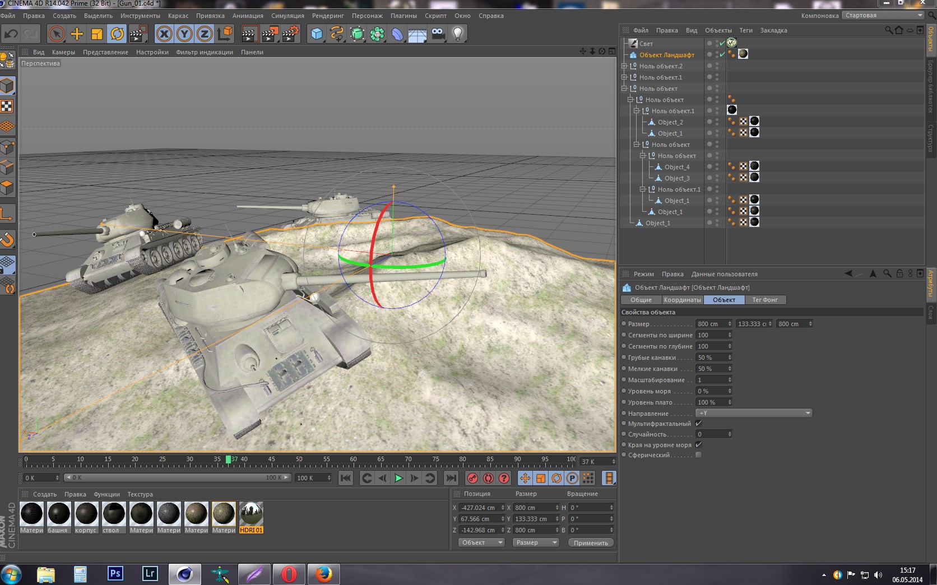The width and height of the screenshot is (937, 585).
Task: Activate the Rotate tool
Action: coord(117,34)
